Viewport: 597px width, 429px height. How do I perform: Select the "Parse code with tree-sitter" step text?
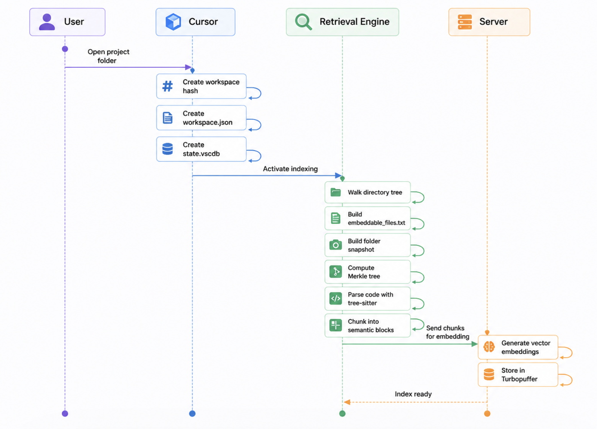(370, 299)
